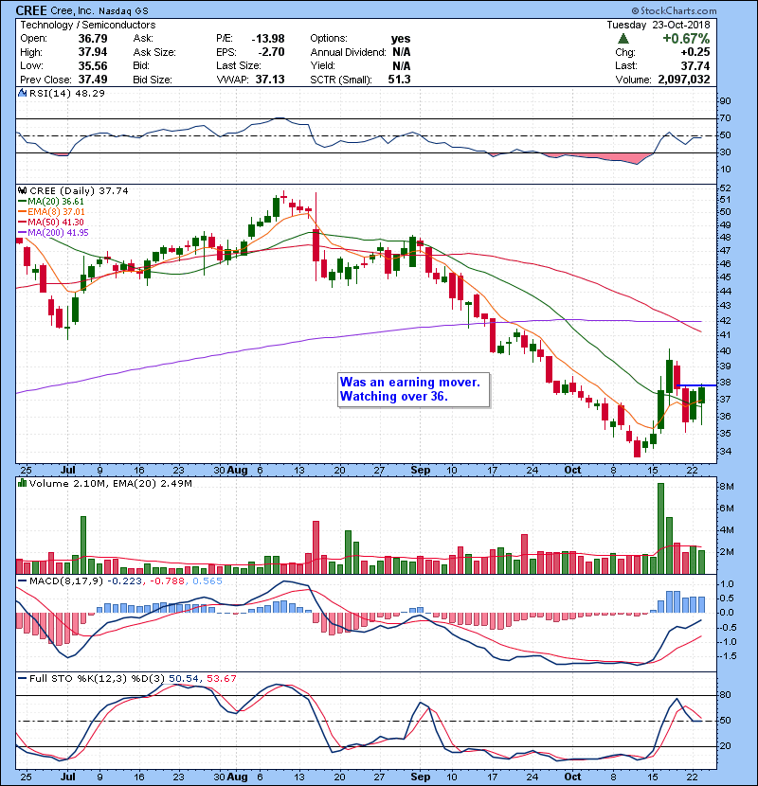
Task: Click the 'Was an earning mover' annotation box
Action: [x=413, y=389]
